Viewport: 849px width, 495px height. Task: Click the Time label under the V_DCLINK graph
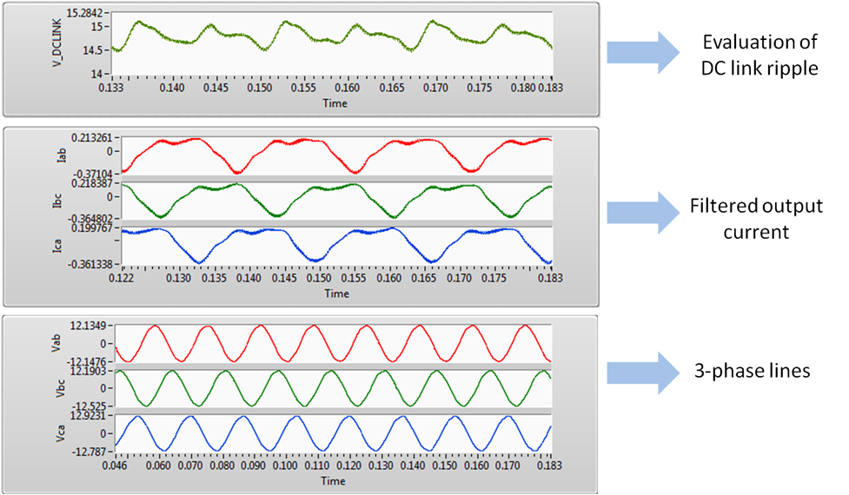click(x=335, y=103)
